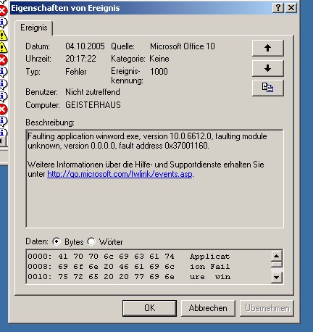Open the Ereignis tab
This screenshot has height=332, width=313.
34,28
